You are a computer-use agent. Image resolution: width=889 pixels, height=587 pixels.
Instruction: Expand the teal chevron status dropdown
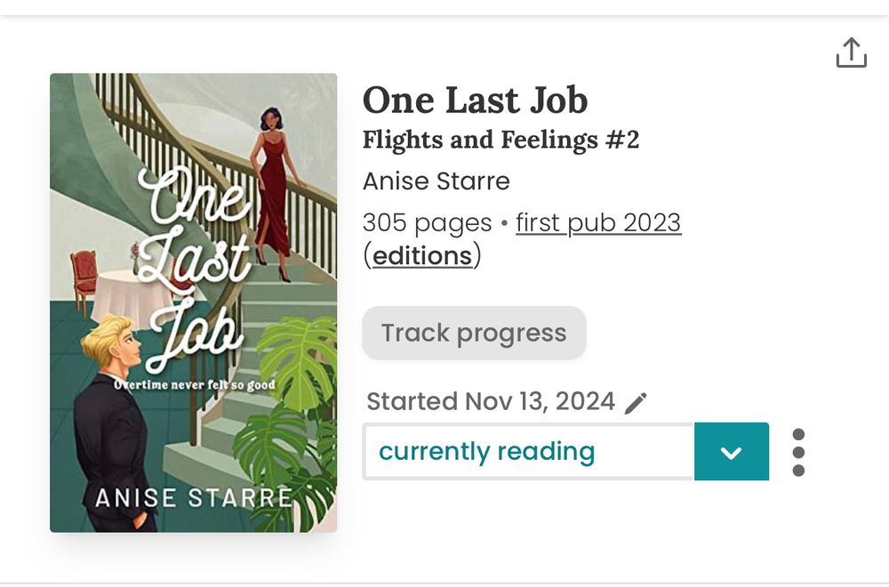coord(731,452)
